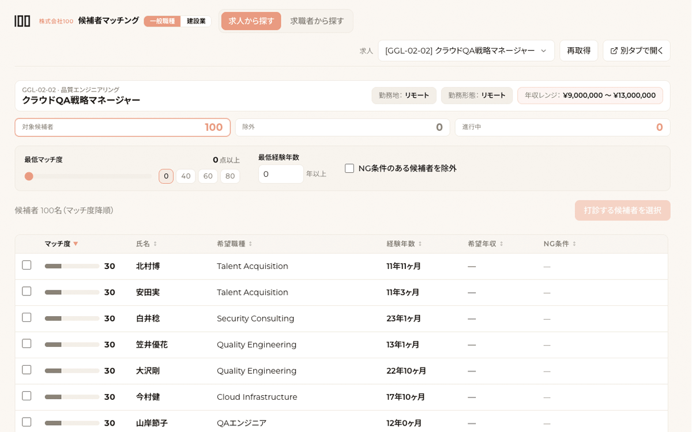
Task: Click 別タブで開く button
Action: (x=637, y=51)
